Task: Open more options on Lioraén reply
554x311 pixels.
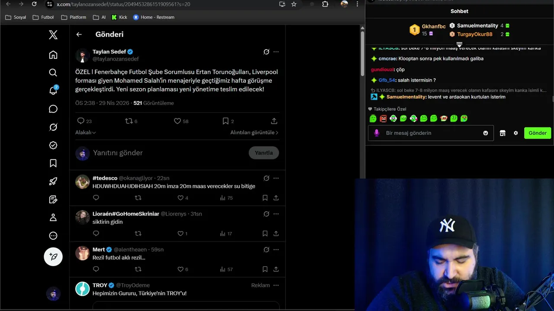Action: (x=276, y=214)
